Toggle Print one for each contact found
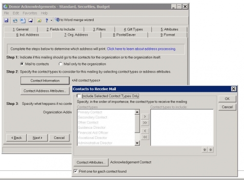Screen dimensions: 244x180 pyautogui.click(x=76, y=171)
